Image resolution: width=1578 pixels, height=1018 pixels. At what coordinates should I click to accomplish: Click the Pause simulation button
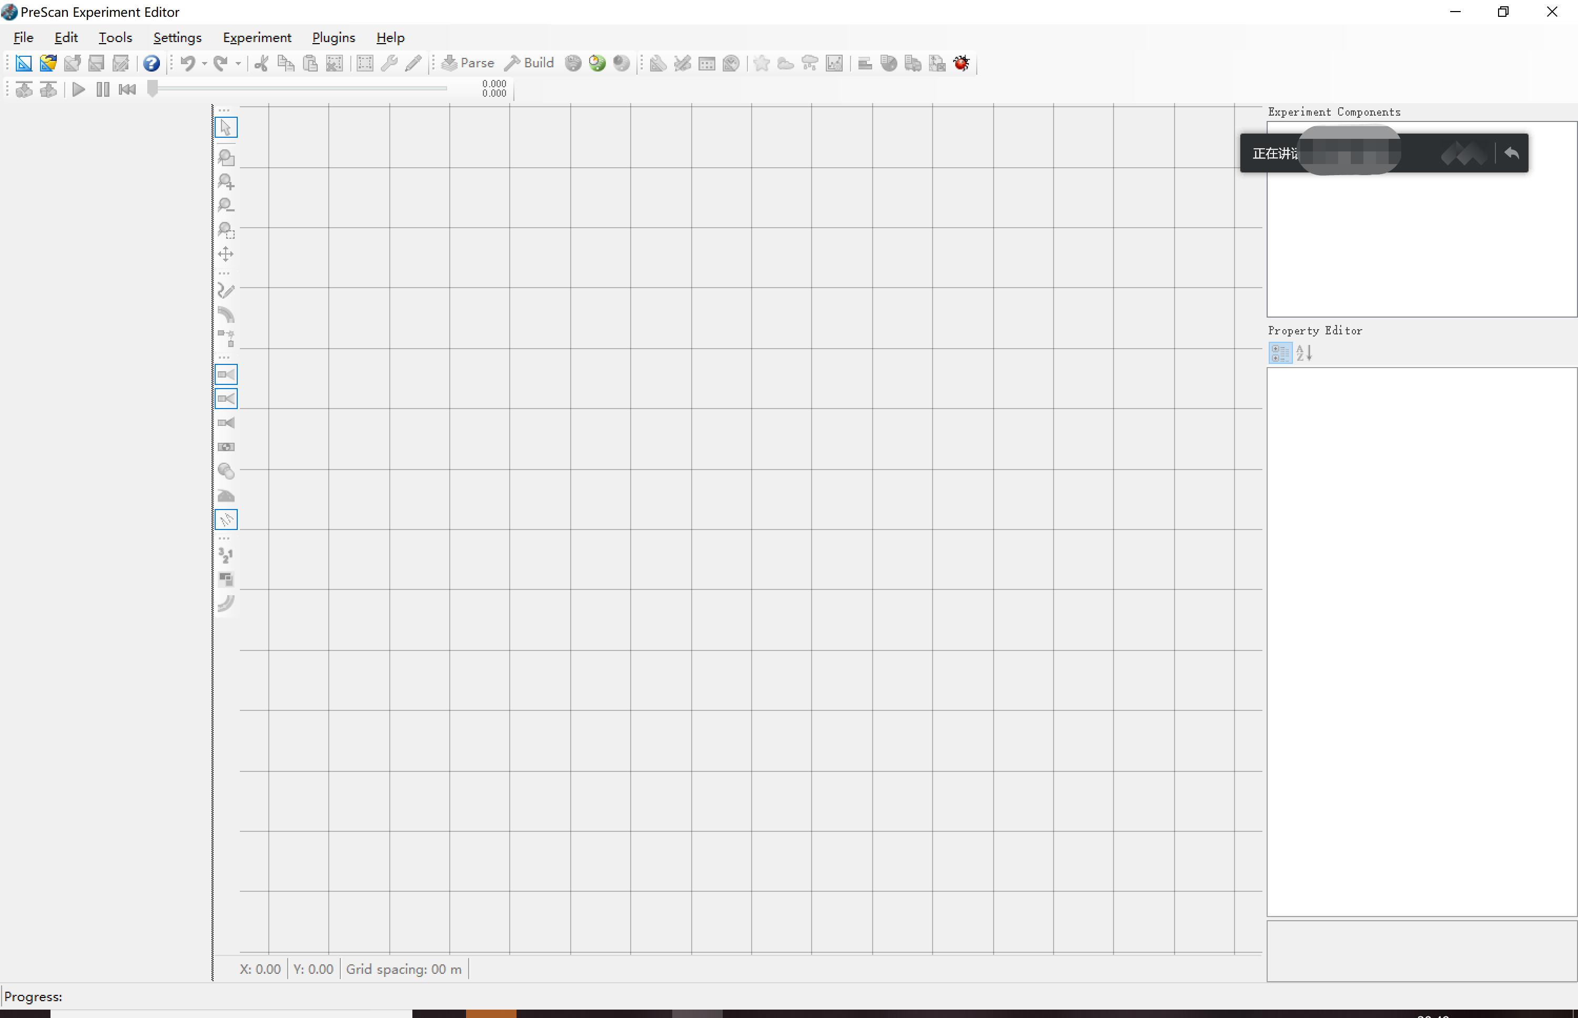[x=103, y=89]
